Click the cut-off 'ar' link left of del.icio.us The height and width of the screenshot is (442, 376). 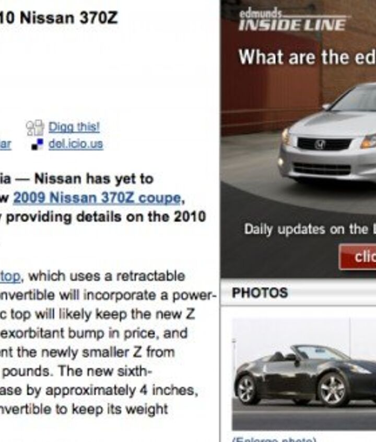pyautogui.click(x=5, y=144)
